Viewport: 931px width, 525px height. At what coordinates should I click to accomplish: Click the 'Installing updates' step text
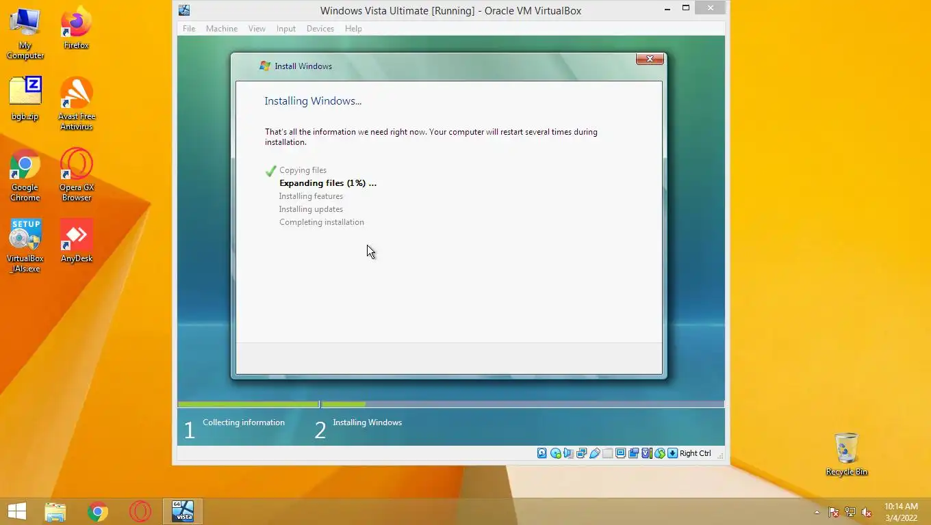coord(311,209)
